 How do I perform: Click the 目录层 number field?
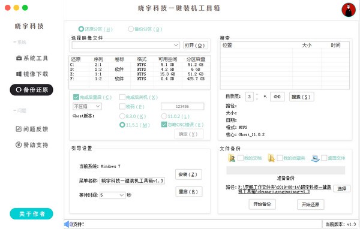250,97
